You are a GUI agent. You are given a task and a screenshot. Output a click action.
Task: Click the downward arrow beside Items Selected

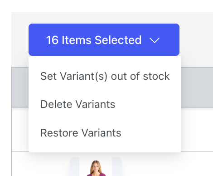[x=155, y=40]
